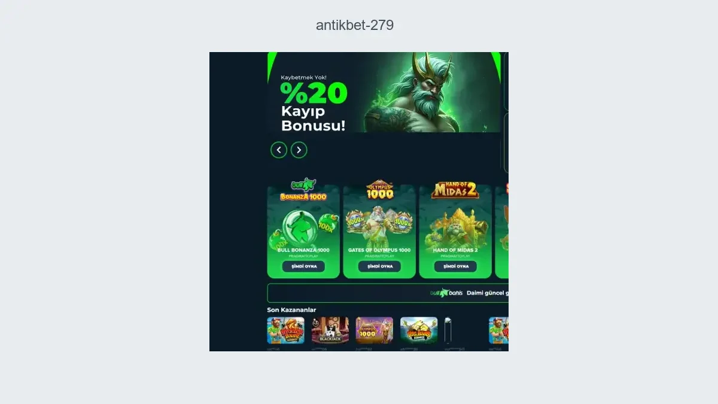
Task: Advance to the next banner slide
Action: click(x=299, y=150)
